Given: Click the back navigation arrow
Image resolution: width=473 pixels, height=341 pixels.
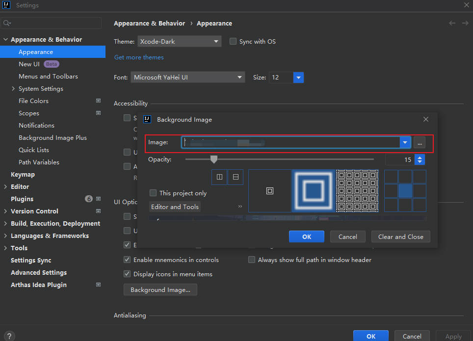Looking at the screenshot, I should [x=452, y=23].
